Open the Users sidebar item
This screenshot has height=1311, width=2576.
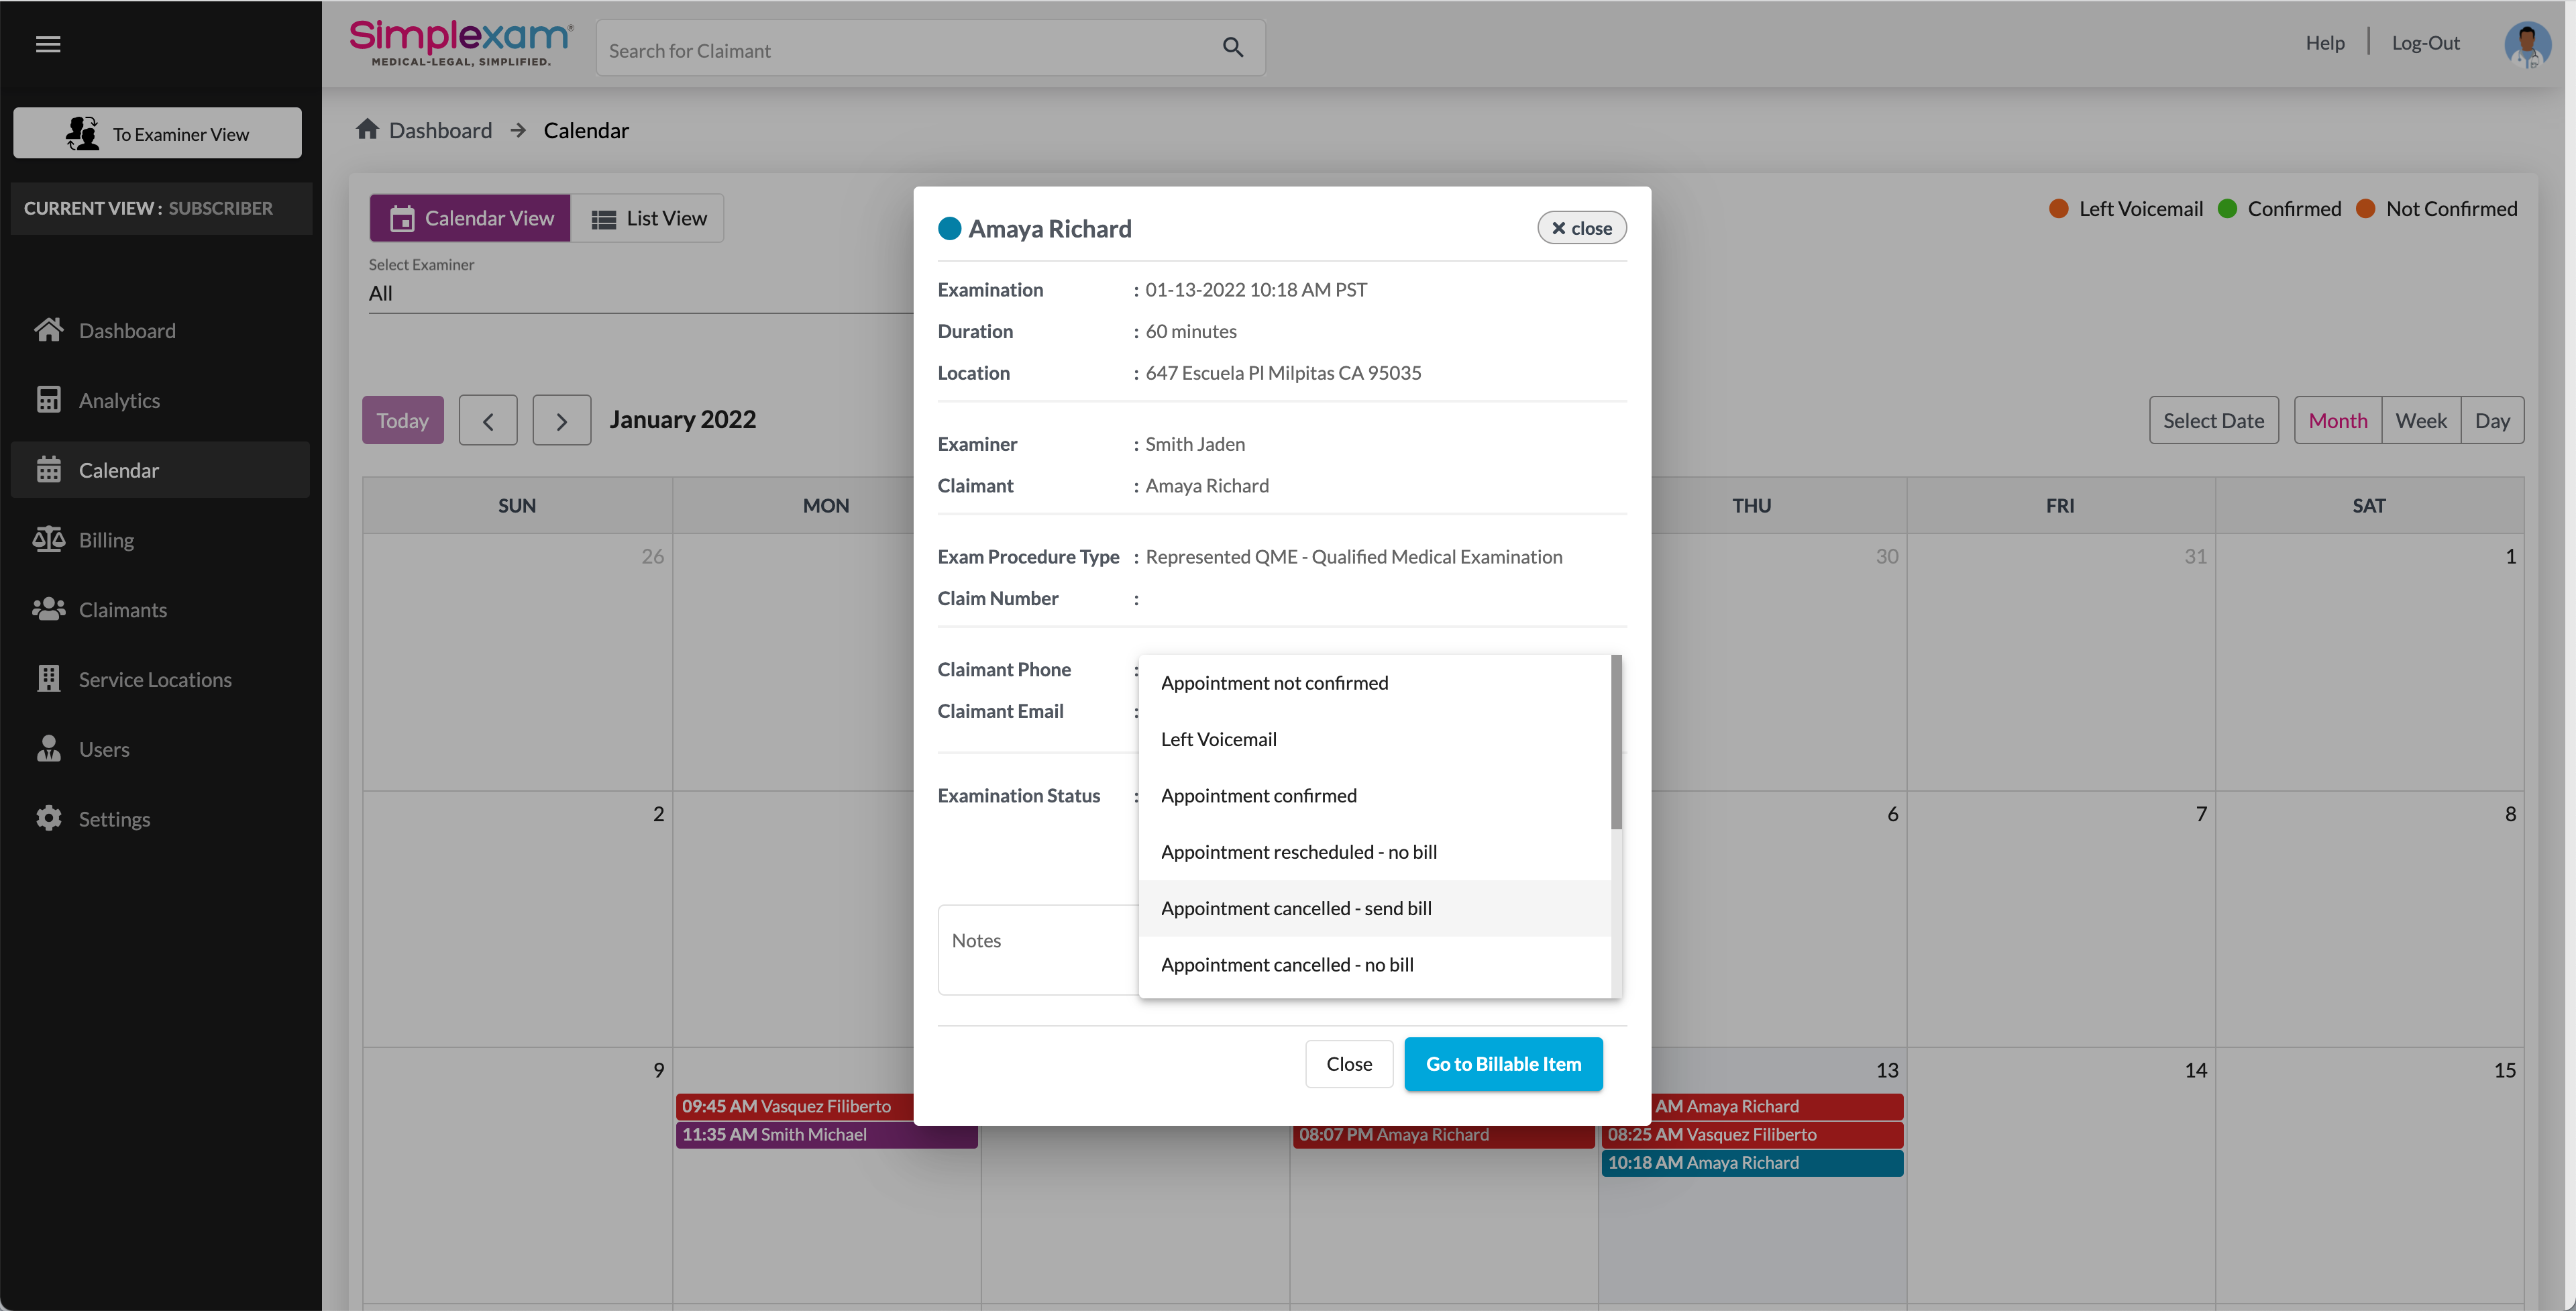[x=104, y=749]
